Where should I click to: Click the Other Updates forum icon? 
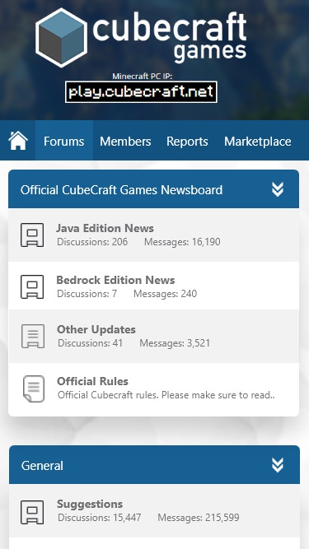click(x=33, y=336)
